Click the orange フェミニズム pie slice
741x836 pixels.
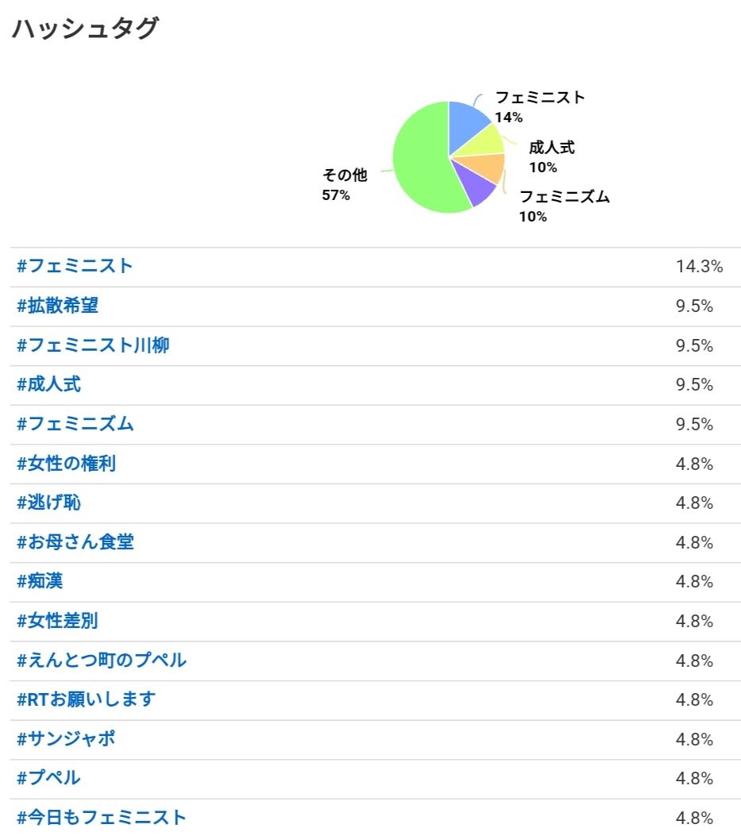tap(484, 167)
